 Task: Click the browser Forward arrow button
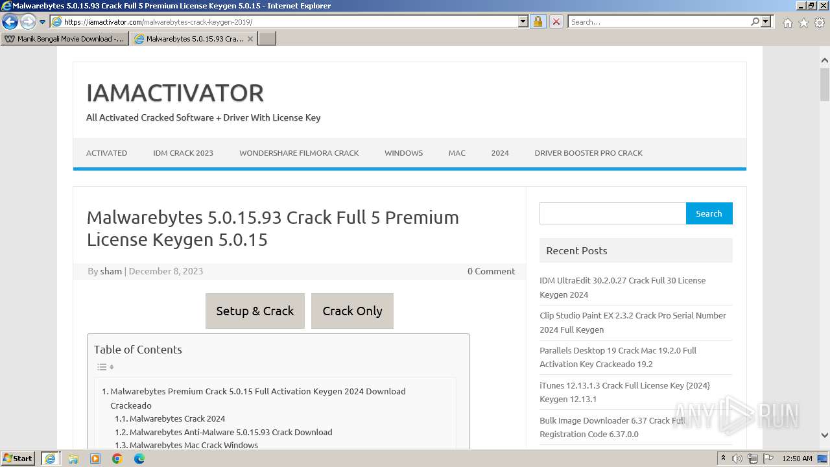28,21
